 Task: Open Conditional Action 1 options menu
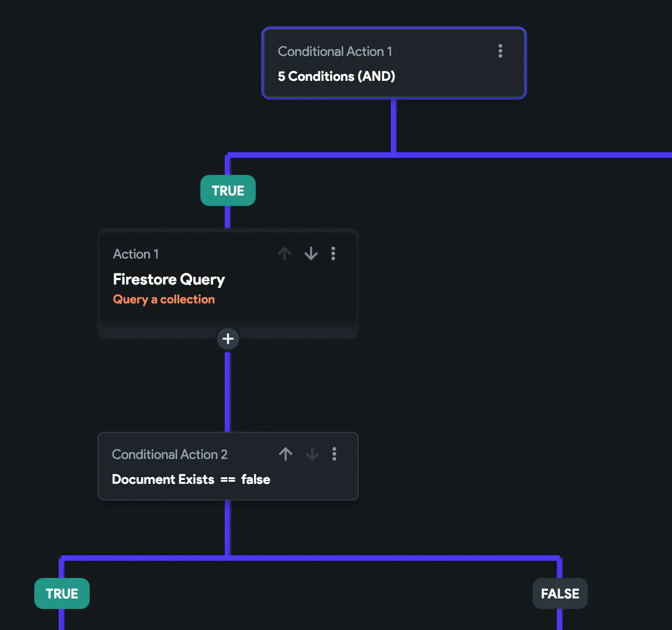(500, 51)
